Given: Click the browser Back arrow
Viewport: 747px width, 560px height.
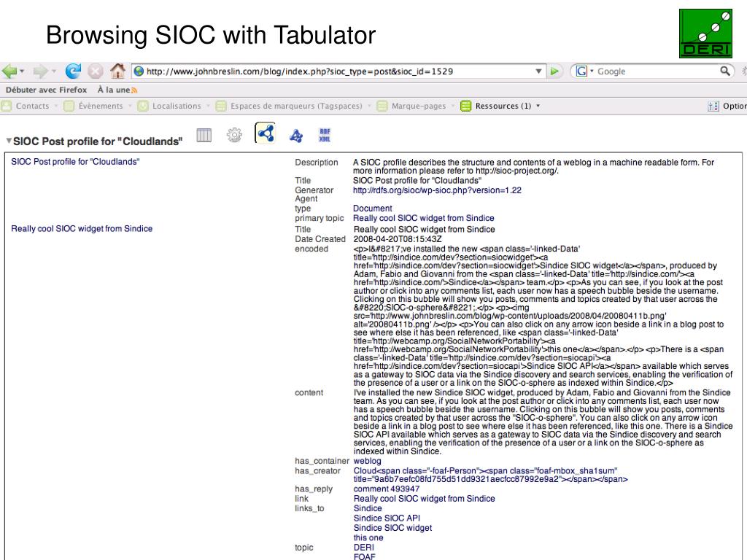Looking at the screenshot, I should (x=9, y=71).
